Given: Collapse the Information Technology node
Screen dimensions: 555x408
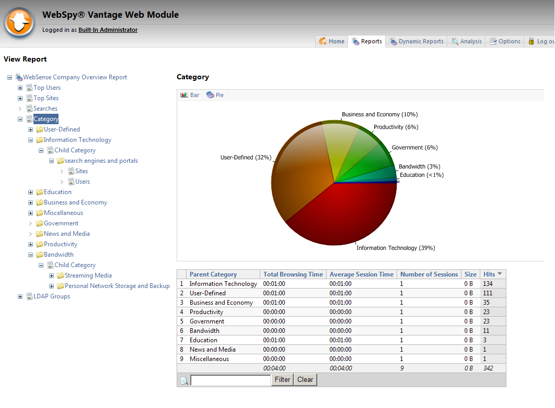Looking at the screenshot, I should (x=30, y=140).
